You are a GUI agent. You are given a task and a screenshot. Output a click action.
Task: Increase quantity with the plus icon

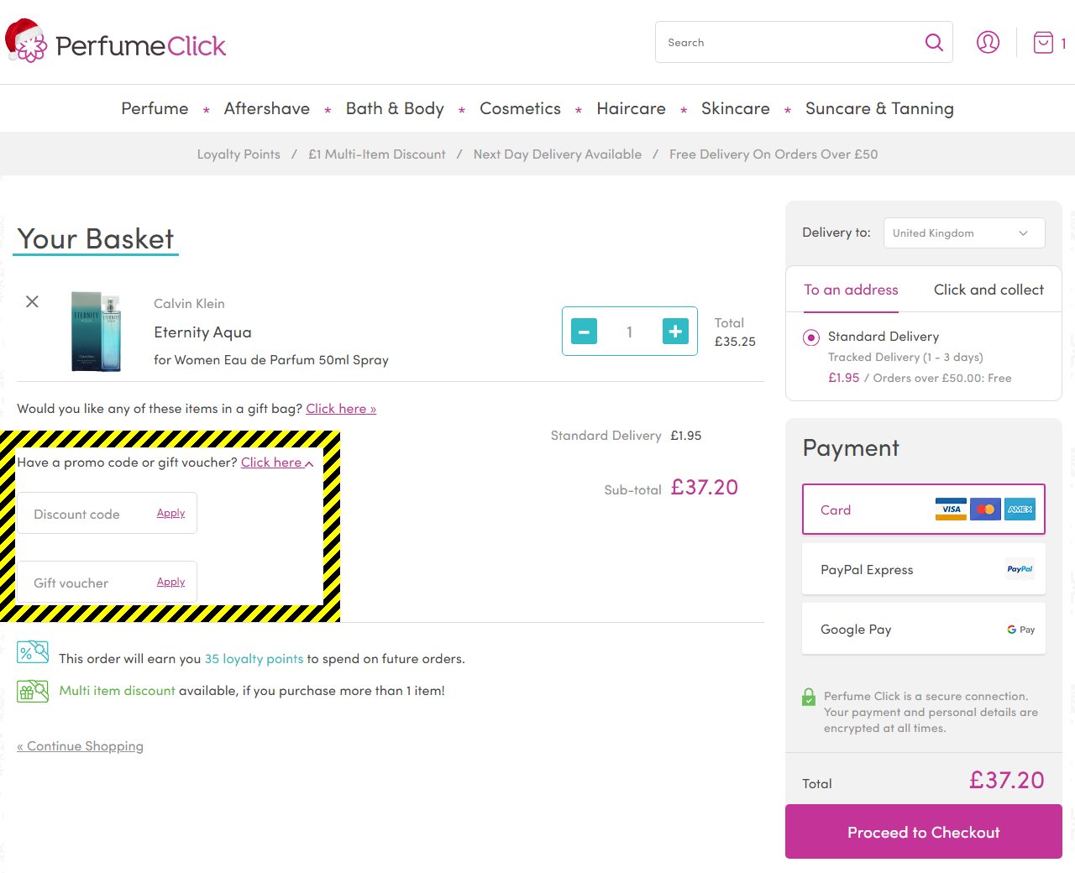coord(674,332)
